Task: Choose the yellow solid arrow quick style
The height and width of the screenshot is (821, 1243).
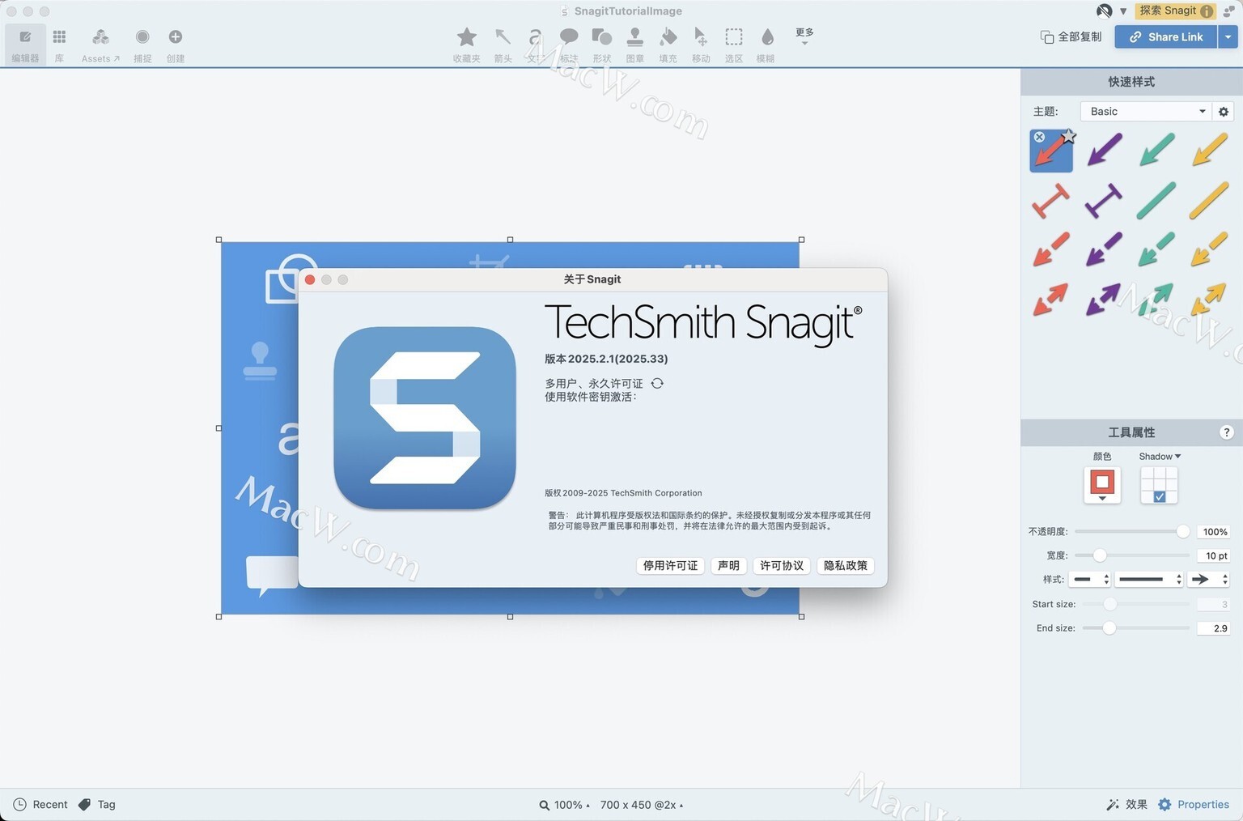Action: point(1209,150)
